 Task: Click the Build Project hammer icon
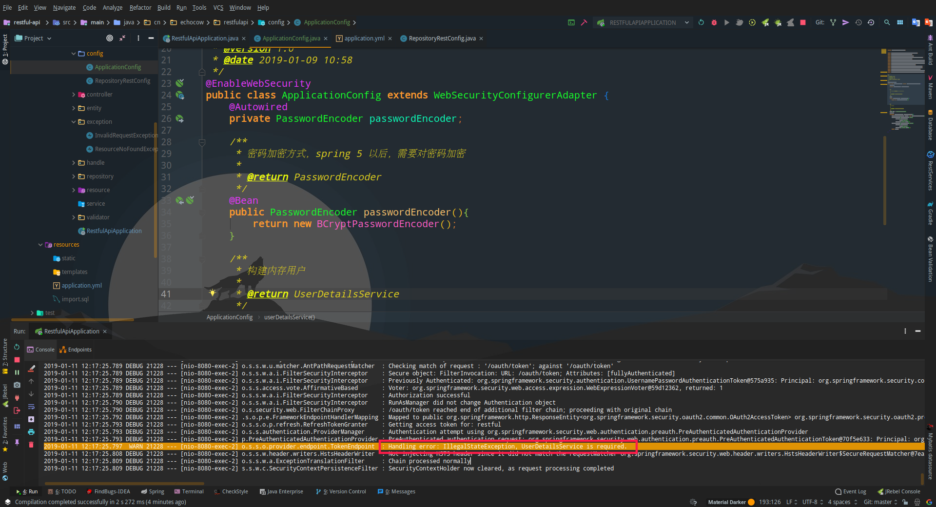pyautogui.click(x=584, y=22)
